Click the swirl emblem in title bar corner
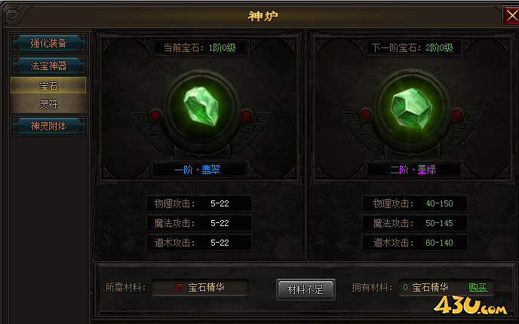519x324 pixels. (14, 15)
